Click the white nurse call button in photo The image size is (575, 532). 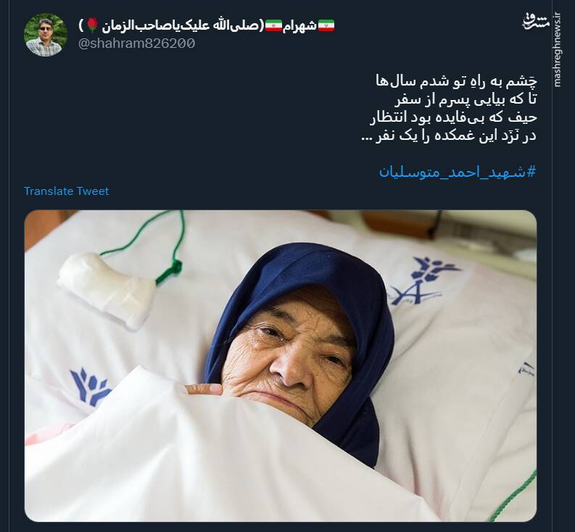coord(107,289)
